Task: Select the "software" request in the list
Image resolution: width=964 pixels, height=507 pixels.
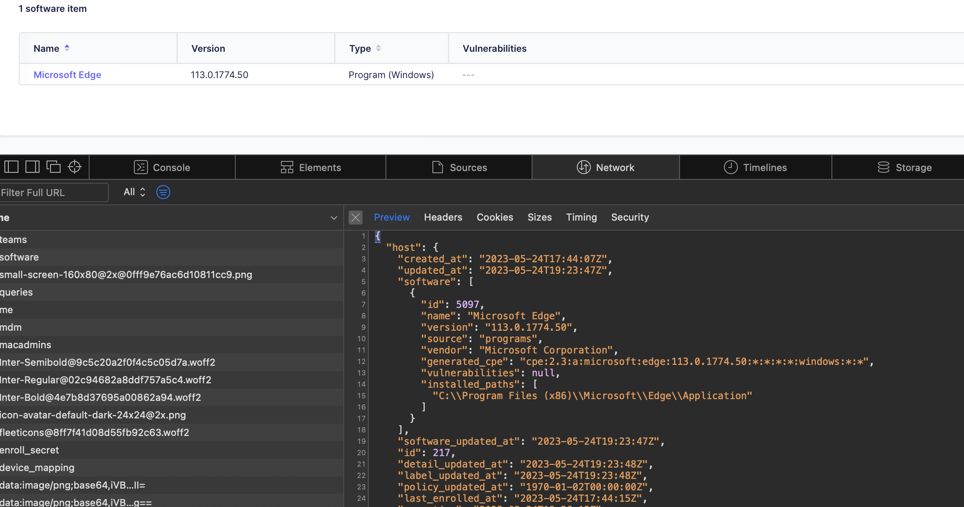Action: tap(19, 257)
